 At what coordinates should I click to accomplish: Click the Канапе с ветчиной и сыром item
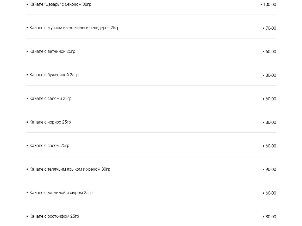coord(61,193)
